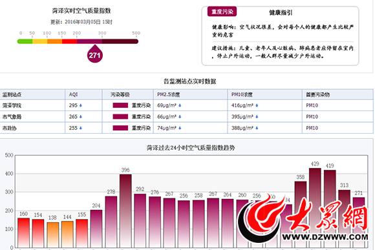Viewport: 375px width, 250px height.
Task: Click the down arrow beside AQI 255
Action: coord(81,128)
